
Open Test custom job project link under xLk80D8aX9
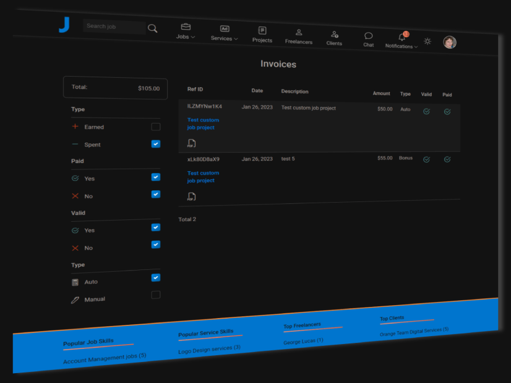(x=203, y=177)
